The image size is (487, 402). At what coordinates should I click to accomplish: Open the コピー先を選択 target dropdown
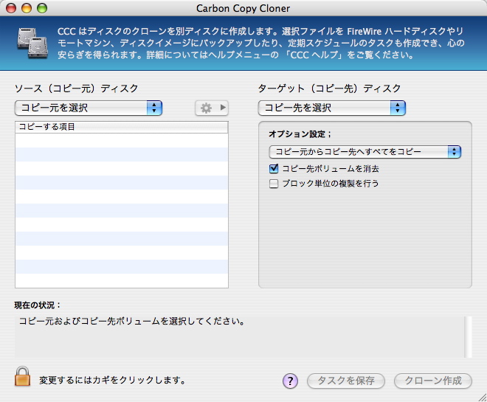pyautogui.click(x=331, y=108)
